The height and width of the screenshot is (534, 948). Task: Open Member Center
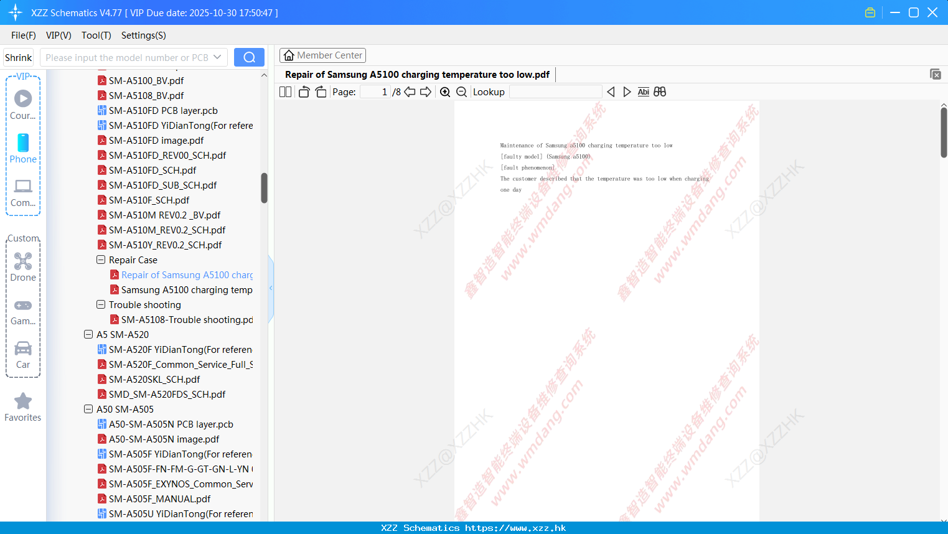click(x=322, y=55)
